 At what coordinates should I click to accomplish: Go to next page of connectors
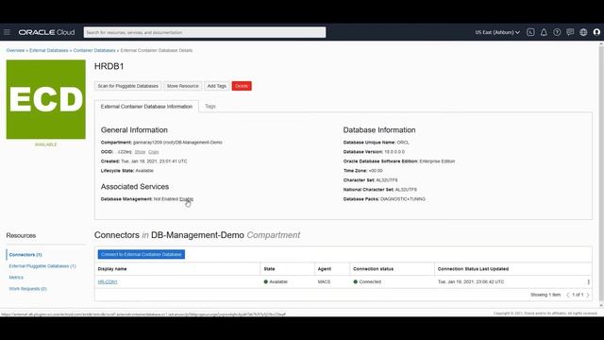pyautogui.click(x=588, y=295)
